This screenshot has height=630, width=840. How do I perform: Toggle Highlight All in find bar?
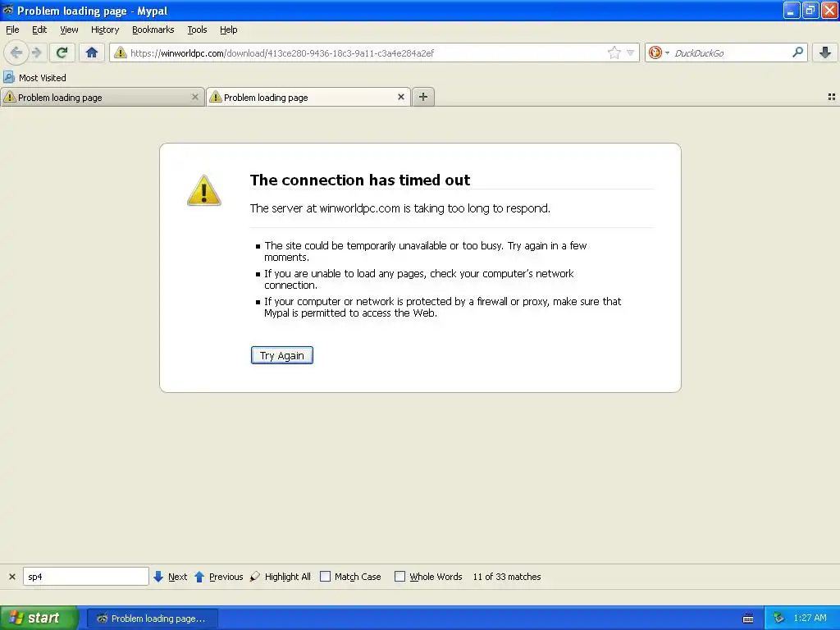pos(281,577)
